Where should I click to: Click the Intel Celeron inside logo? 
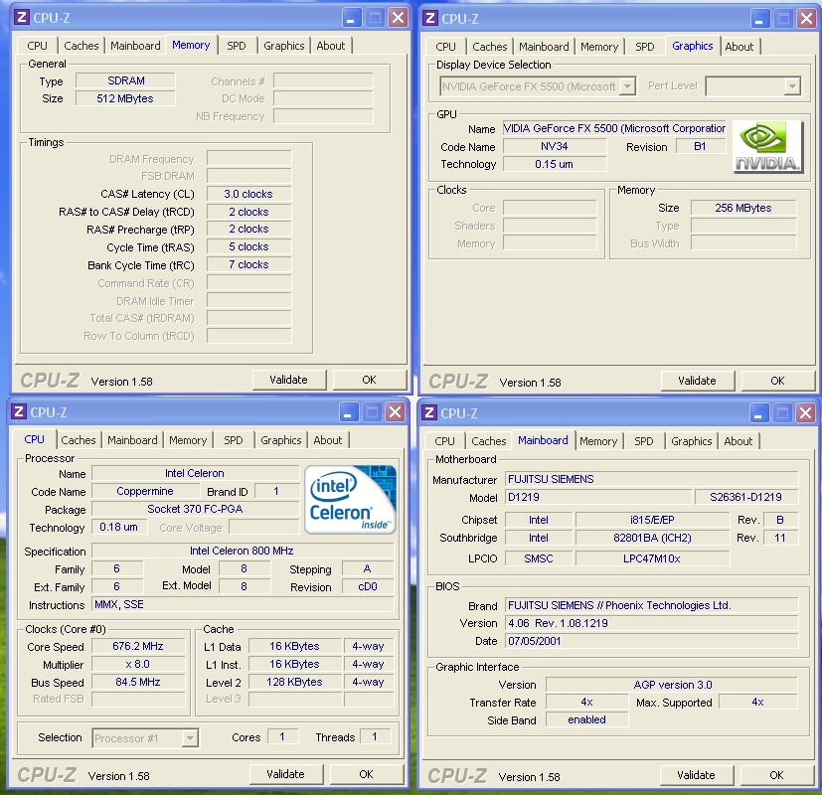(x=351, y=499)
